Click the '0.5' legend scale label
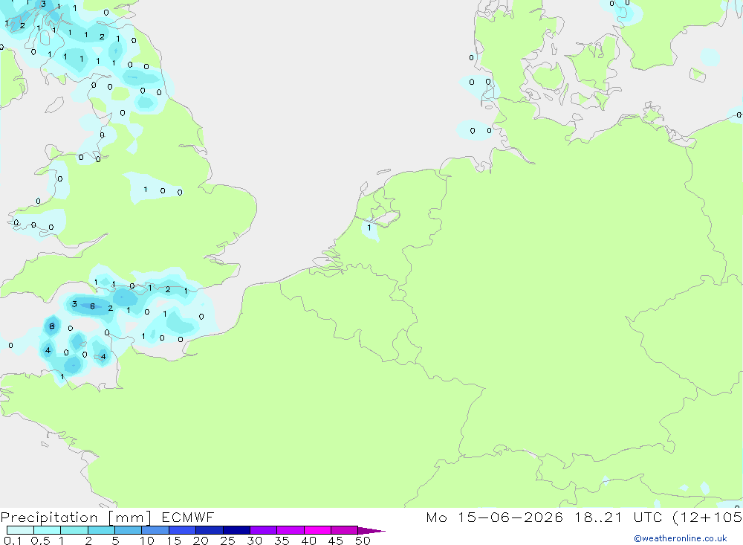Screen dimensions: 743x545 tap(40, 541)
